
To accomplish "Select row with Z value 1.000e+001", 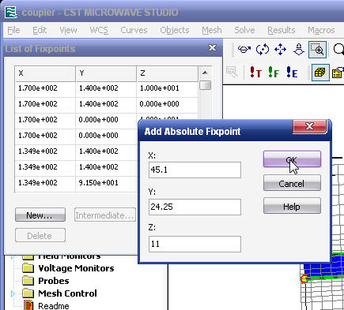I will click(x=106, y=88).
